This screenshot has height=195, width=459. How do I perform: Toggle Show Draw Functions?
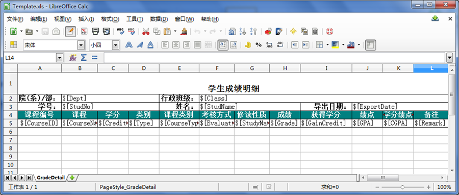279,31
